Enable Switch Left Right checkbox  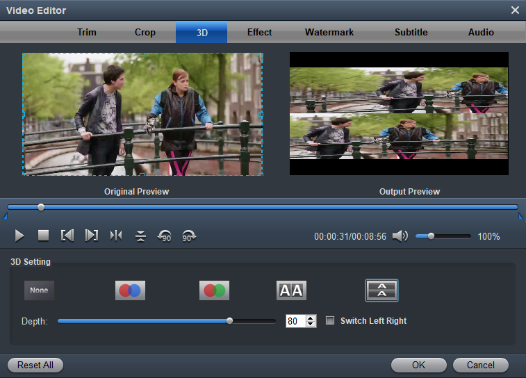(330, 320)
